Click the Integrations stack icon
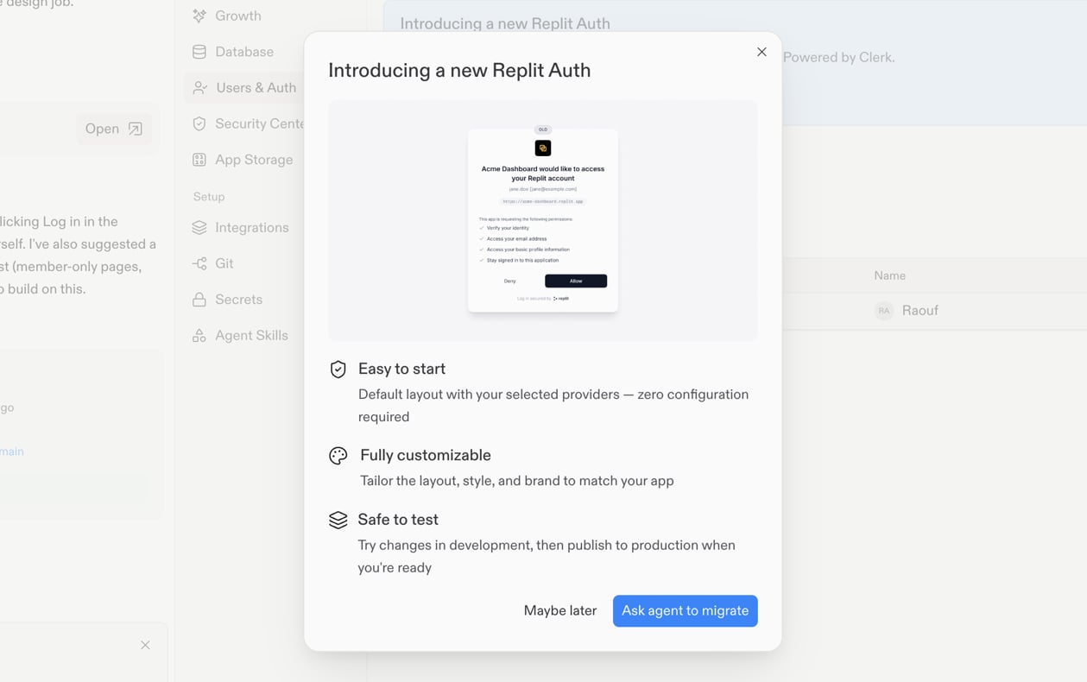 coord(199,228)
